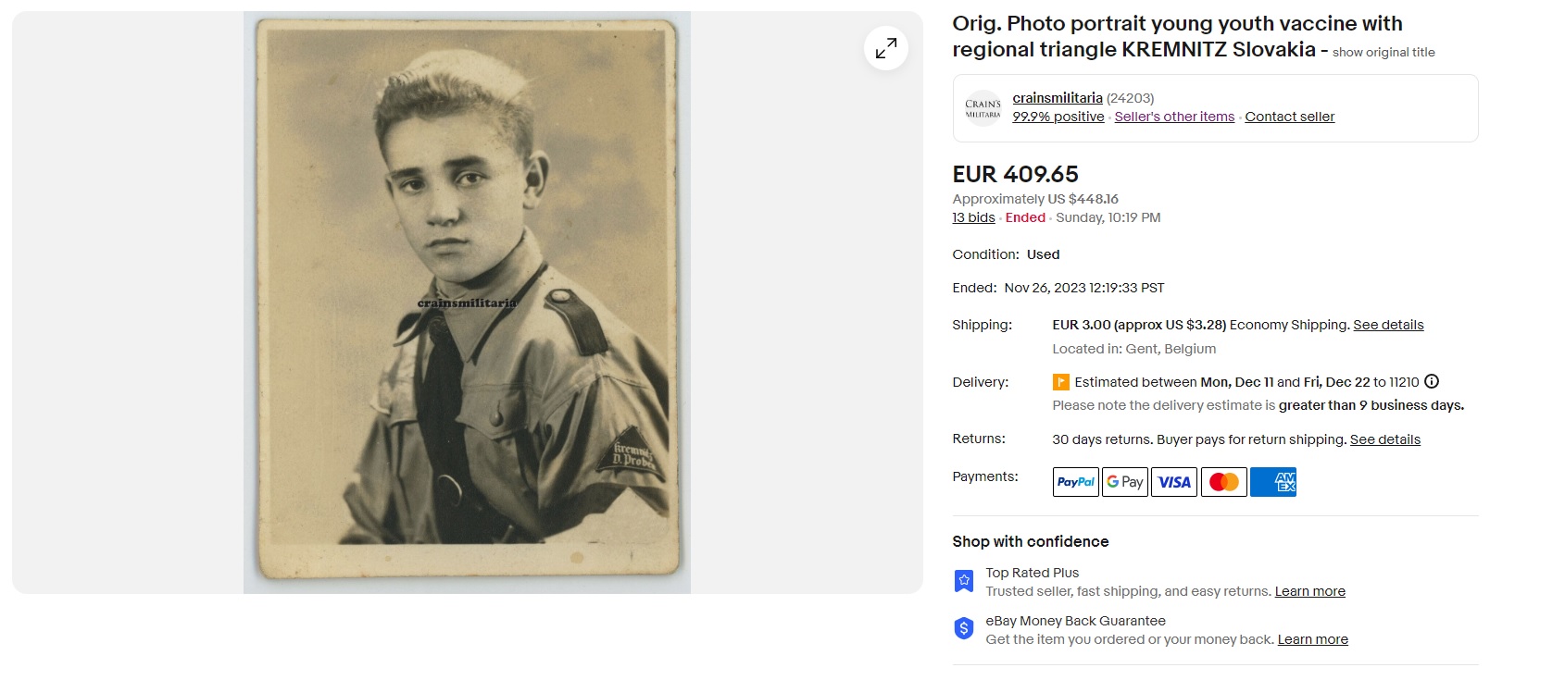This screenshot has height=680, width=1565.
Task: Click the PayPal payment icon
Action: 1075,482
